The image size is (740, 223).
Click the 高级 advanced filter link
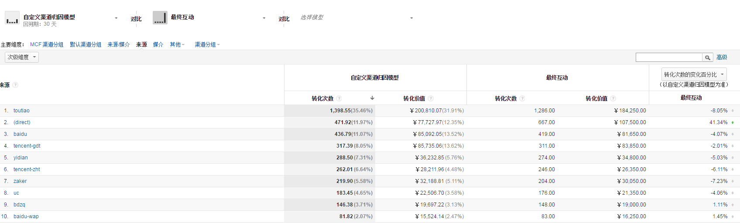[722, 57]
